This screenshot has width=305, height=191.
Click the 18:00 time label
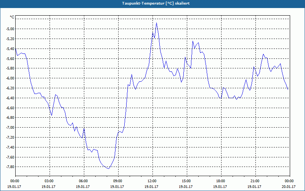[221, 181]
